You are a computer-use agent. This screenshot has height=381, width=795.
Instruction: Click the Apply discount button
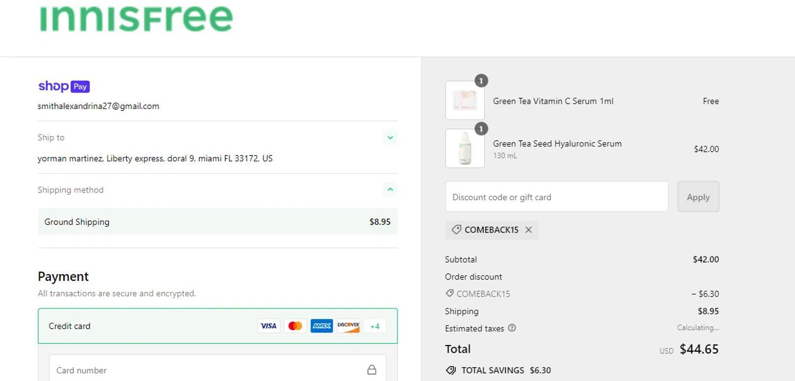click(698, 197)
